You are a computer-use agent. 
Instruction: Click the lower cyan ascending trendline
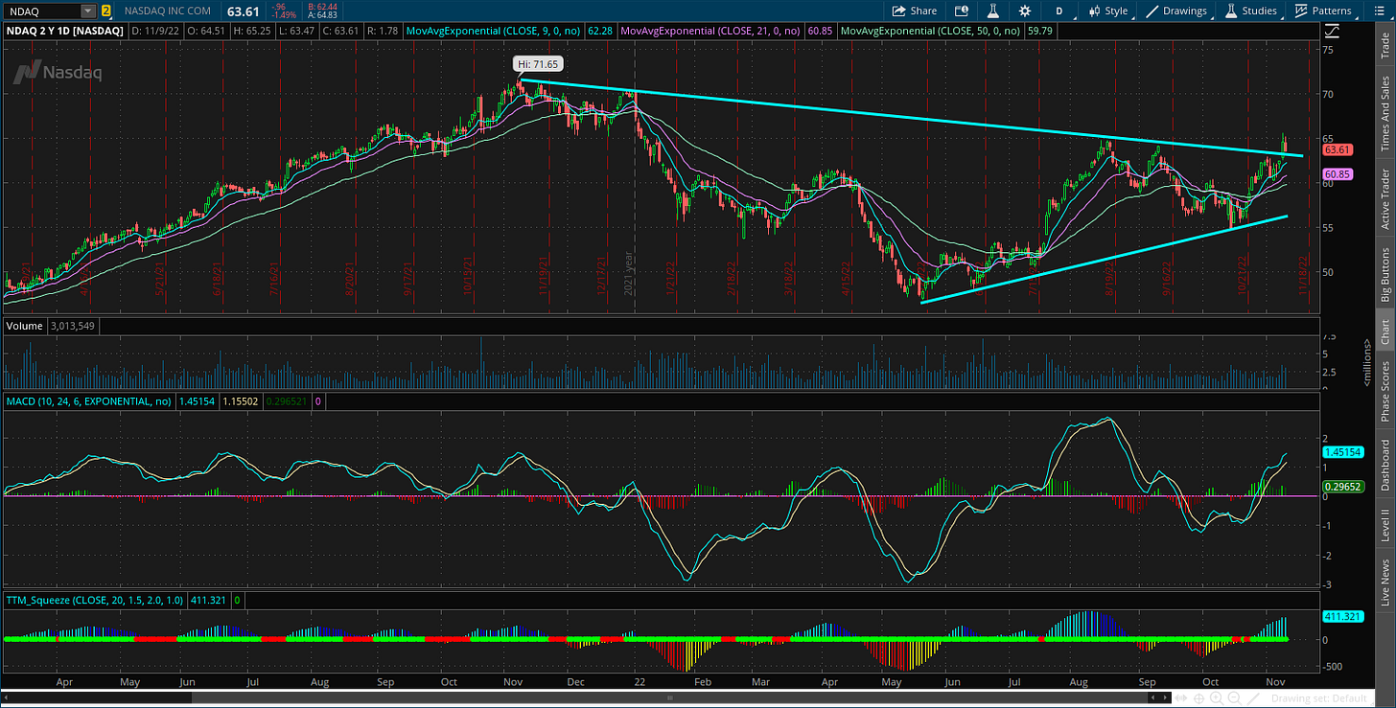point(1103,262)
